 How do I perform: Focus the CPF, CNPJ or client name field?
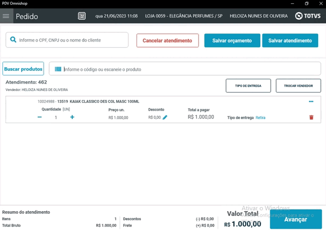67,40
